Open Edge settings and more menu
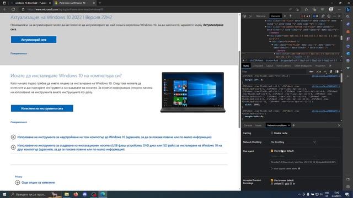The height and width of the screenshot is (198, 353). click(340, 9)
